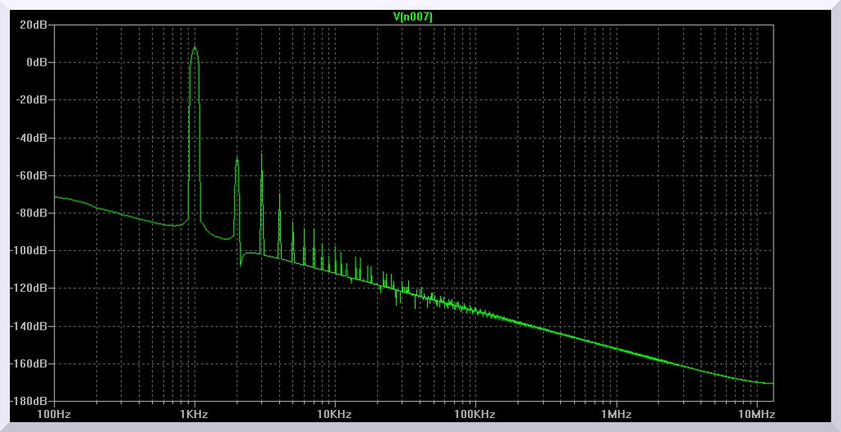This screenshot has height=432, width=841.
Task: Click the 1KHz frequency axis label
Action: pos(195,414)
